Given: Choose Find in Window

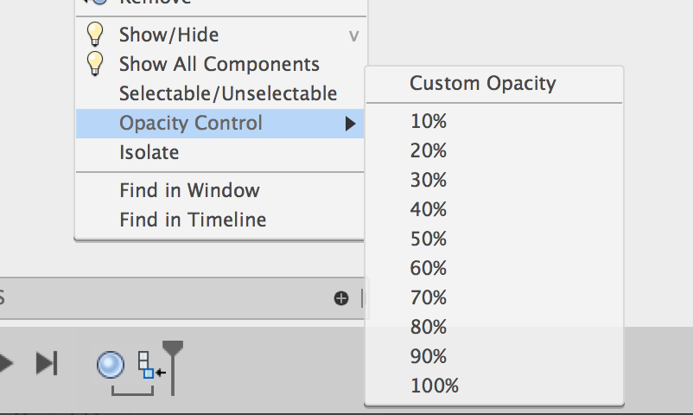Looking at the screenshot, I should (189, 190).
